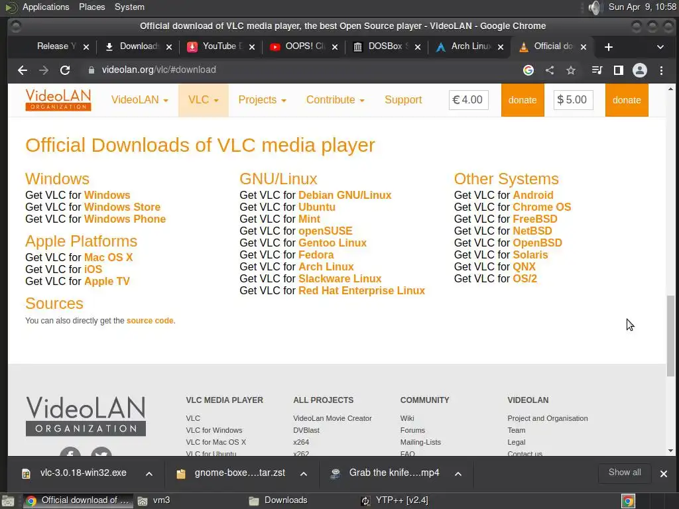Switch to the DOSBox tab
The height and width of the screenshot is (509, 679).
(x=387, y=46)
